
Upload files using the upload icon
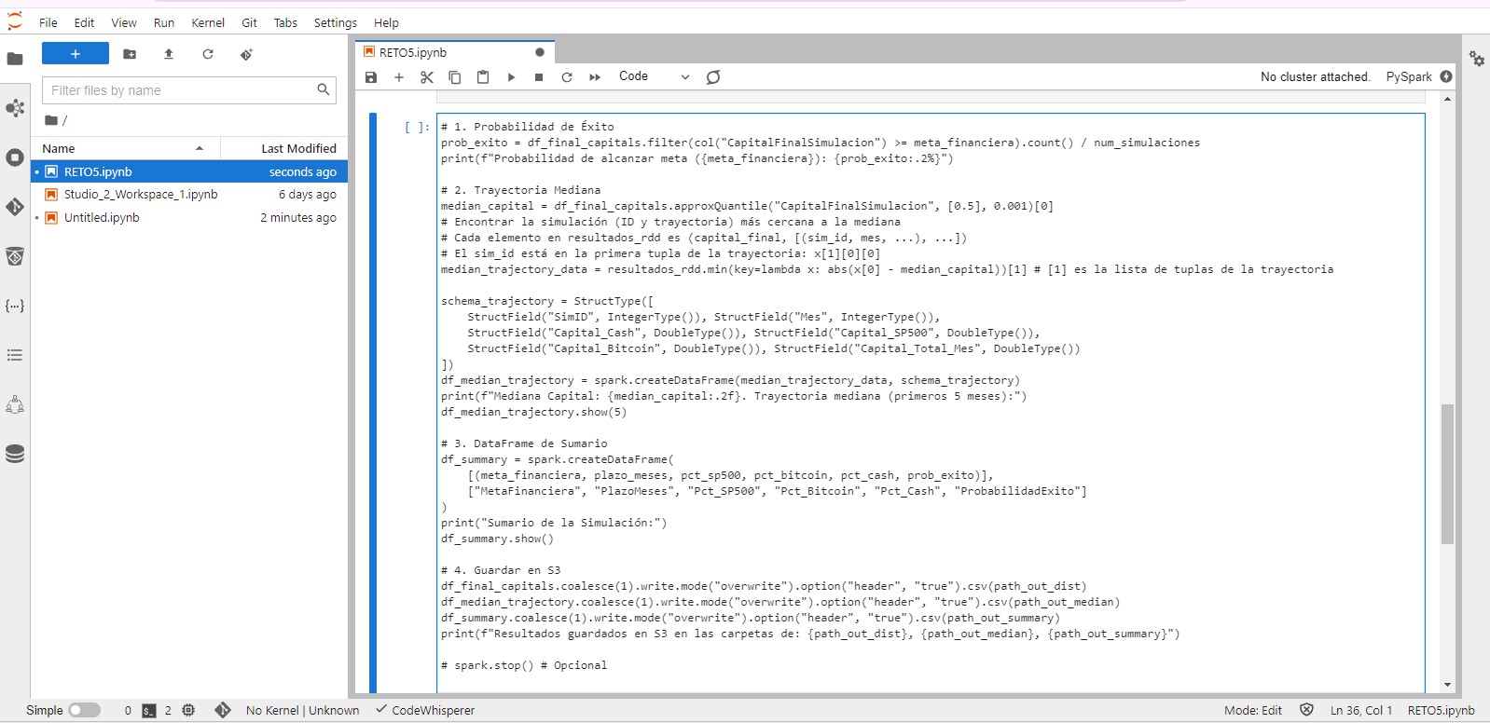[x=169, y=54]
